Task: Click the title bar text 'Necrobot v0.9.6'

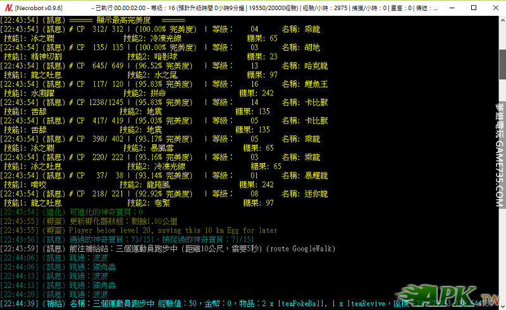Action: (39, 8)
